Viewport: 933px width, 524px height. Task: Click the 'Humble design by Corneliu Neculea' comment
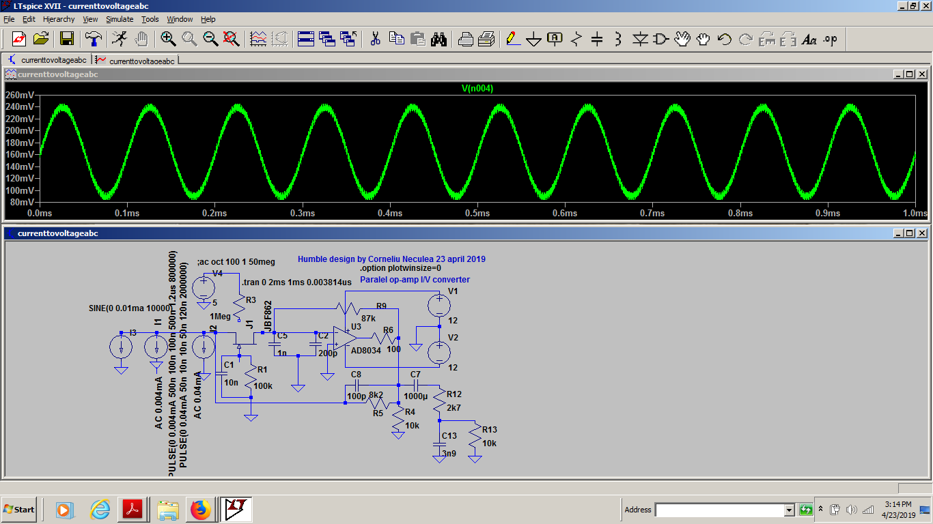tap(391, 259)
